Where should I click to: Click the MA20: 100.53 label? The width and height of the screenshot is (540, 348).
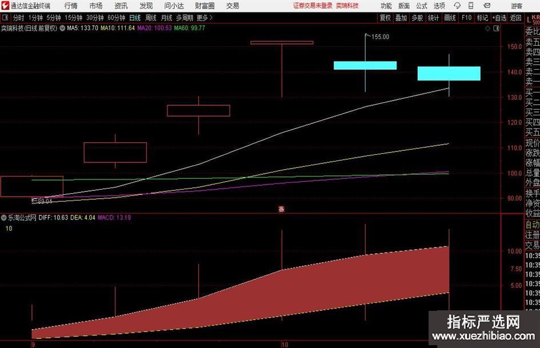pyautogui.click(x=154, y=28)
